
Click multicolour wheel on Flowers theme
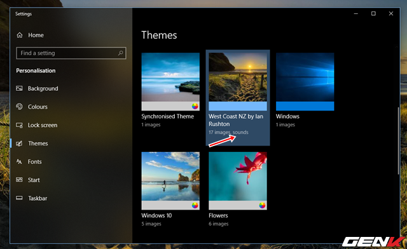[x=262, y=205]
